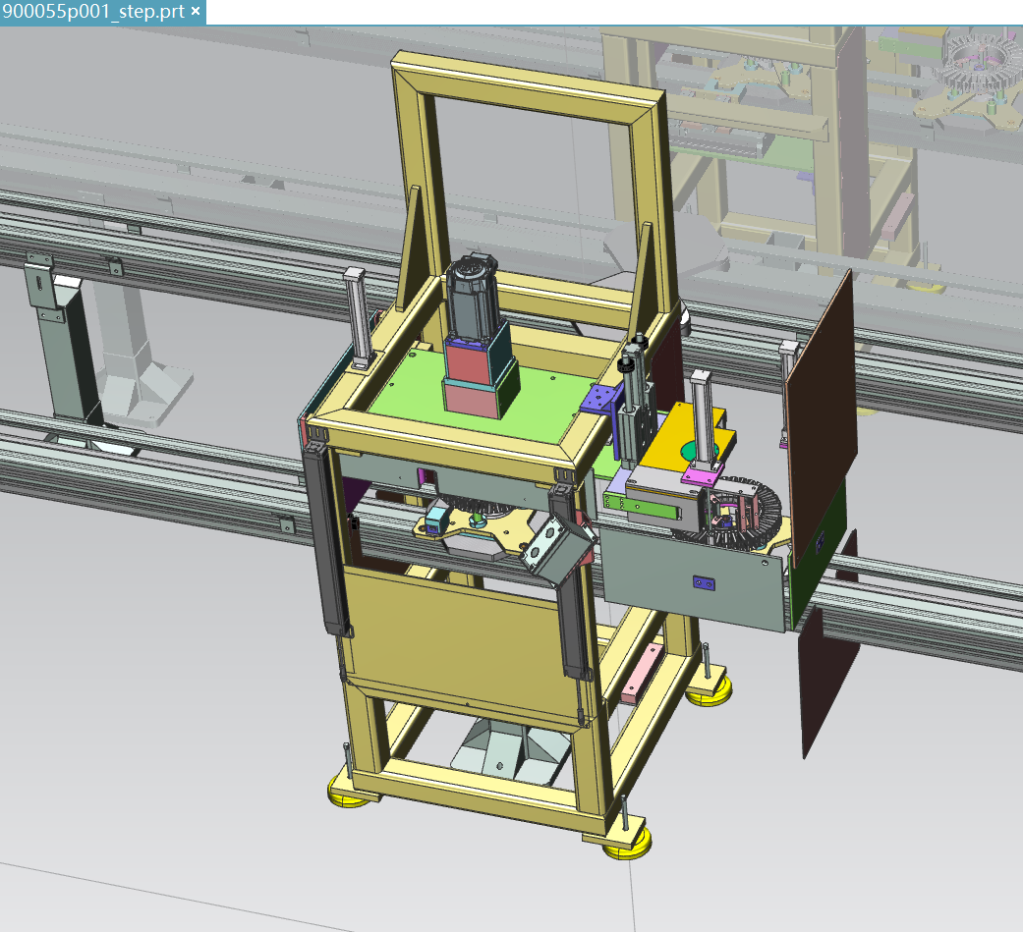Click the upper dark brown guard panel
The height and width of the screenshot is (932, 1023).
pyautogui.click(x=824, y=417)
